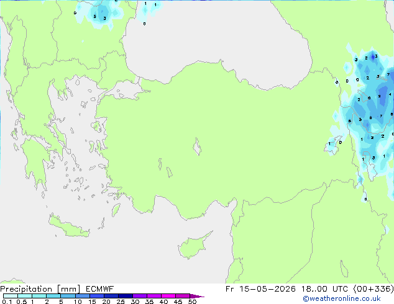
Task: Click the 5–10 mm legend swatch
Action: tap(68, 296)
